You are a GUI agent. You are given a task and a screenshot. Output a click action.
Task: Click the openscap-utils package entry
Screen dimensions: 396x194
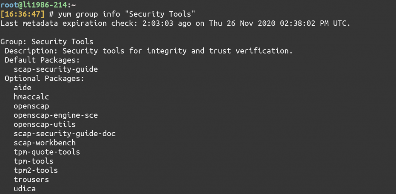(44, 124)
